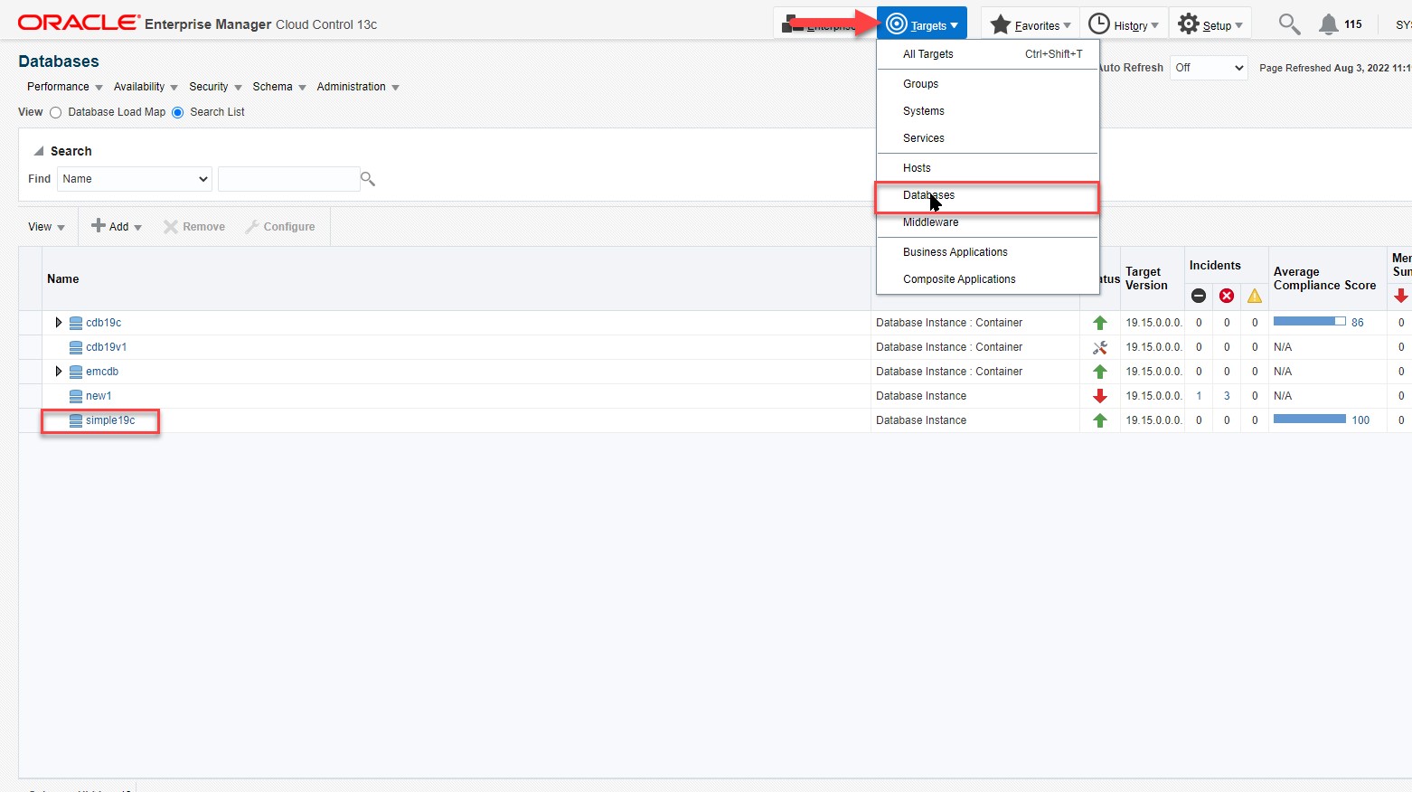Open the new1 database link
The image size is (1412, 792).
(99, 396)
